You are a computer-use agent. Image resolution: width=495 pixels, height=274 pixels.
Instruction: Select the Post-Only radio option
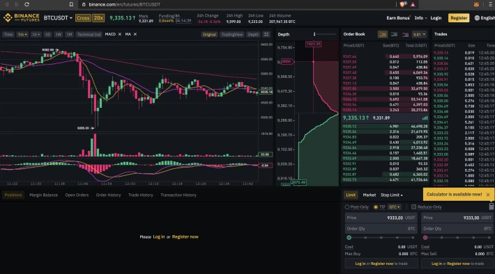click(347, 207)
